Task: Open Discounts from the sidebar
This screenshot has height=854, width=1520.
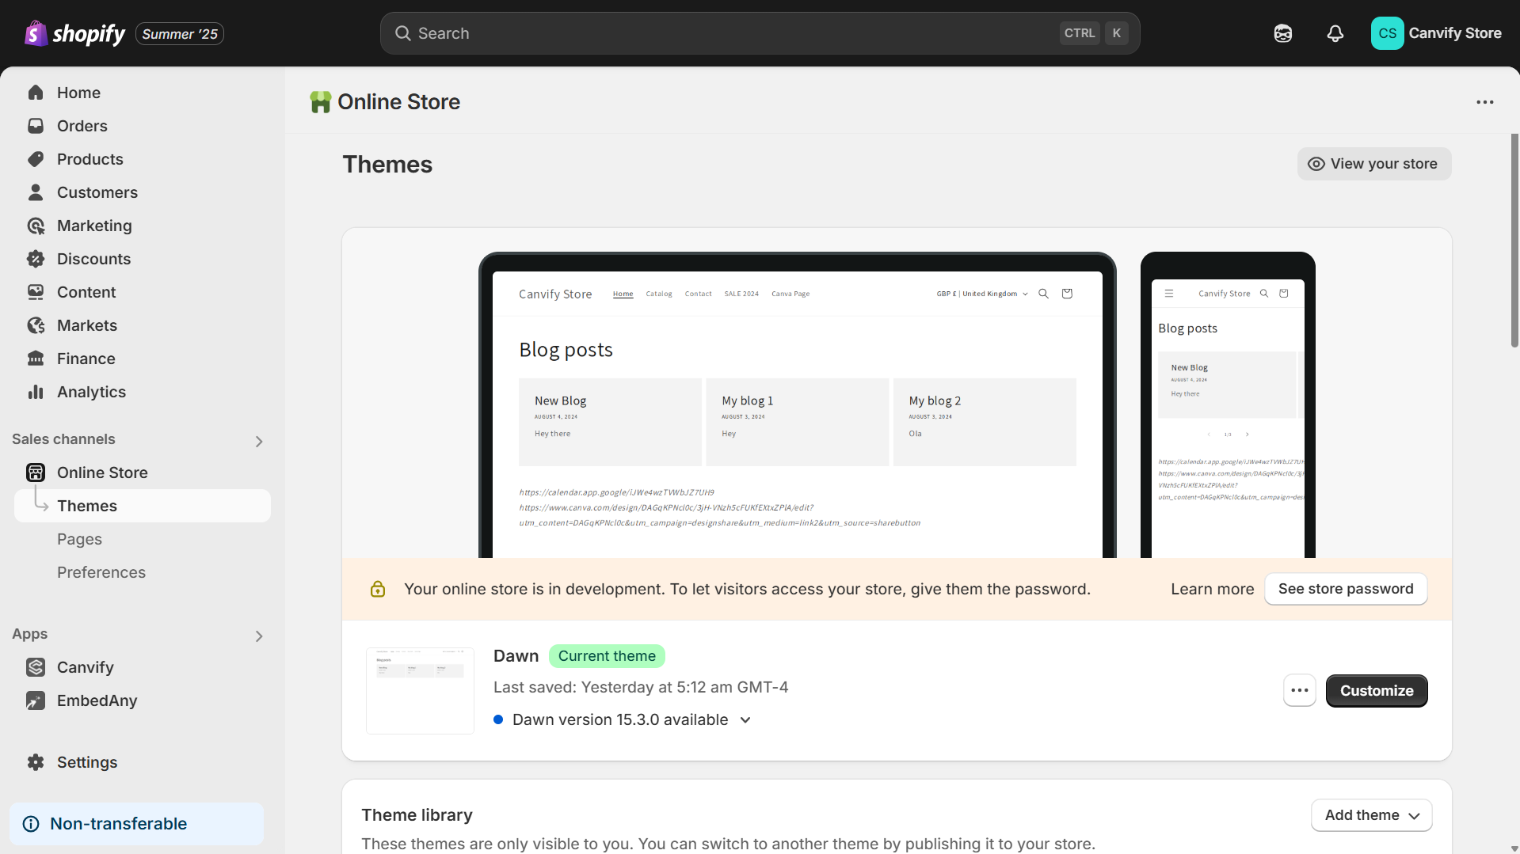Action: coord(93,259)
